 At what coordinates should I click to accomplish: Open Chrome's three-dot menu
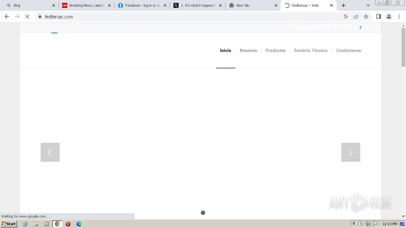coord(399,16)
